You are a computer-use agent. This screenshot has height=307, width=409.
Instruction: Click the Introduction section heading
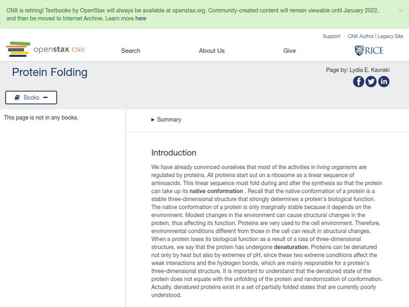174,152
